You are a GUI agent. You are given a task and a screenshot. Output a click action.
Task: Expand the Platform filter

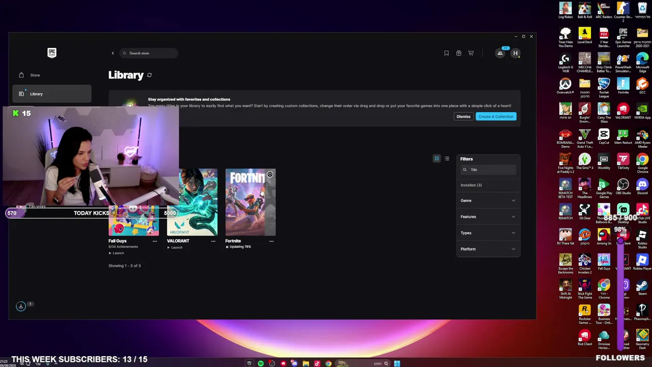pyautogui.click(x=488, y=249)
